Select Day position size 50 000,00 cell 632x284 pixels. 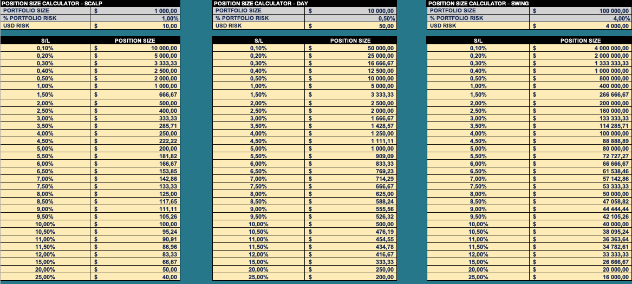pos(351,48)
